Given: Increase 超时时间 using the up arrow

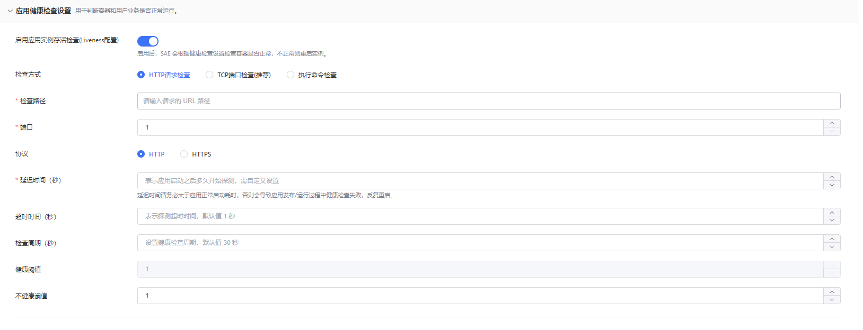Looking at the screenshot, I should coord(832,212).
